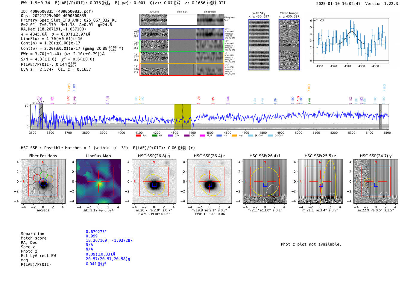Click the Obs: 20221225v009_4090500835 text

click(54, 16)
